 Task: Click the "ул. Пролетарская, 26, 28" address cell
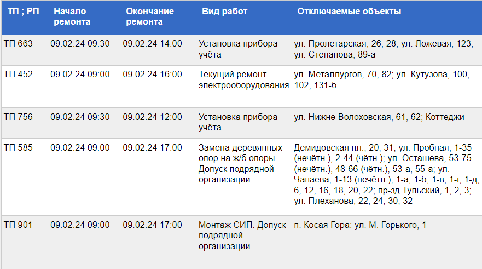point(387,50)
